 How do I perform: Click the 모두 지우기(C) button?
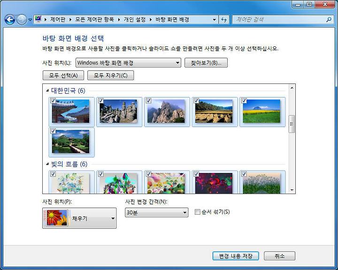[x=111, y=75]
